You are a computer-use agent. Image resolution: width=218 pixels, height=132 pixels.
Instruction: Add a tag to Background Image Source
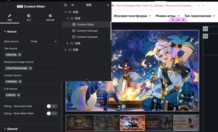[30, 68]
